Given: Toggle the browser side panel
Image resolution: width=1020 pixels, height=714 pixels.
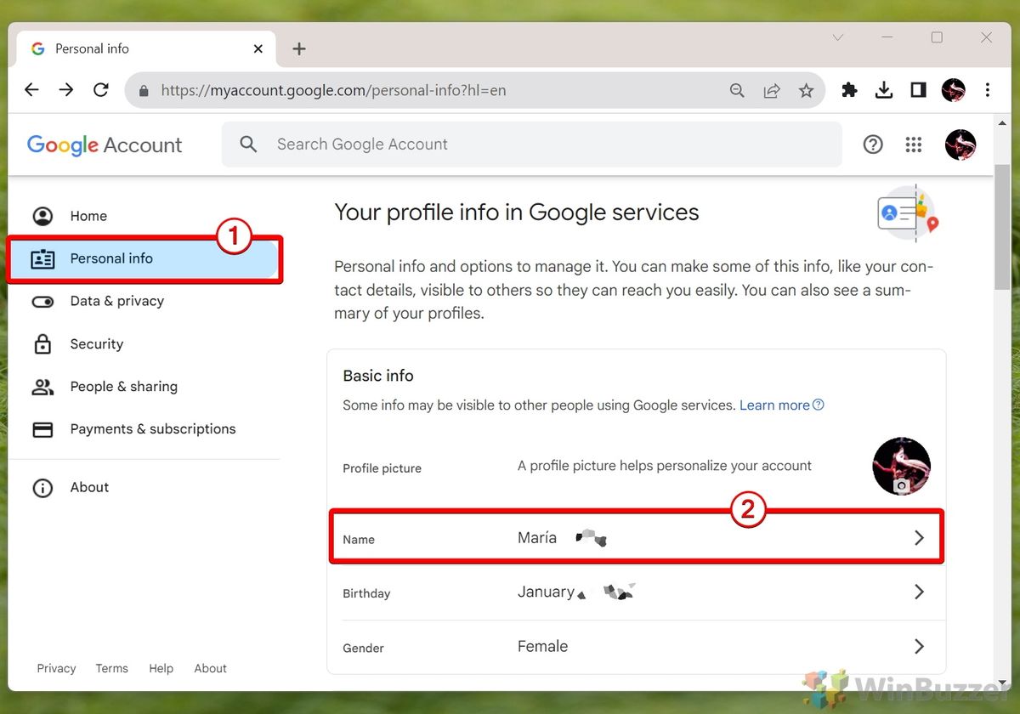Looking at the screenshot, I should coord(918,90).
